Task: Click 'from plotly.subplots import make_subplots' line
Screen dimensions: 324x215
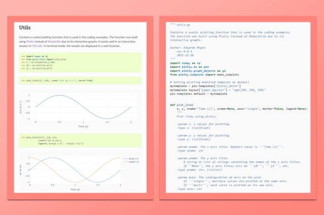Action: click(205, 74)
